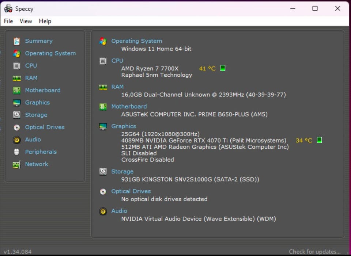Open the RAM heading link in summary
351x256 pixels.
tap(117, 87)
